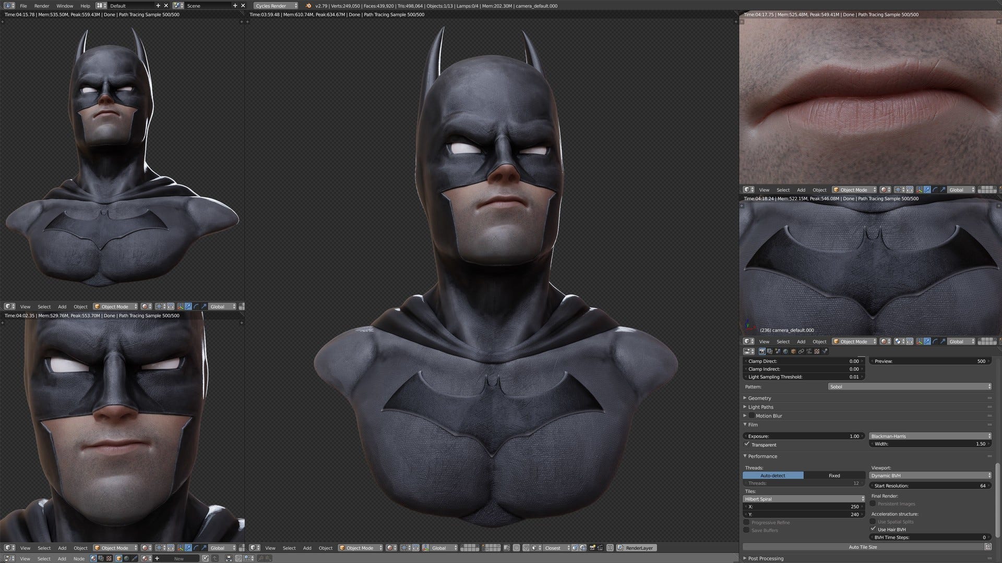Screen dimensions: 1002x563
Task: Check the Progressive Refine option
Action: [747, 522]
